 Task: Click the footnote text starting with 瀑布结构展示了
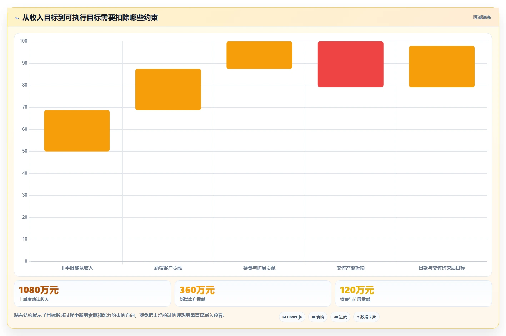(120, 315)
